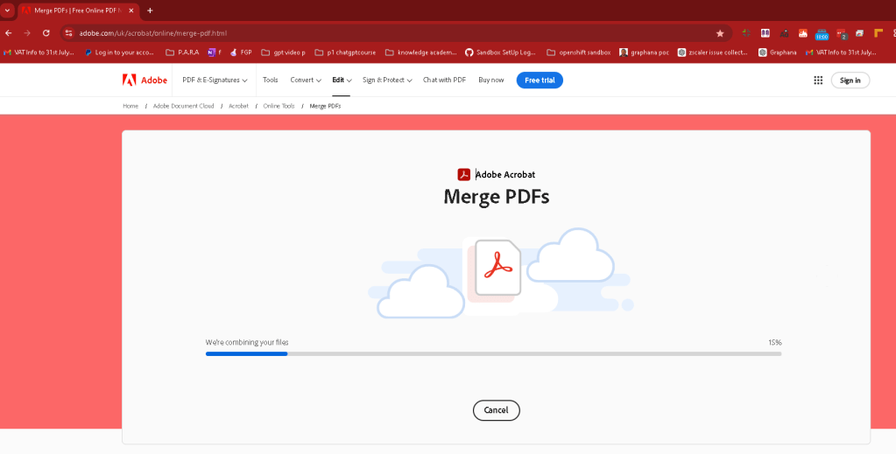Click the Merge PDFs heading
Viewport: 896px width, 454px height.
pos(496,197)
